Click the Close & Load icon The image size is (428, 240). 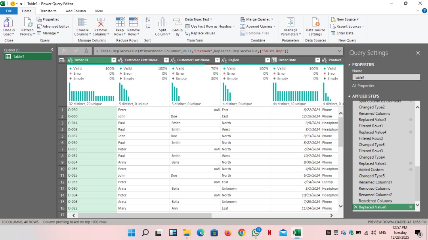(x=8, y=23)
